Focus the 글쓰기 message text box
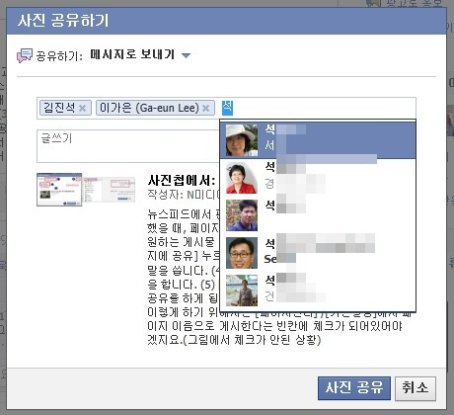 128,146
